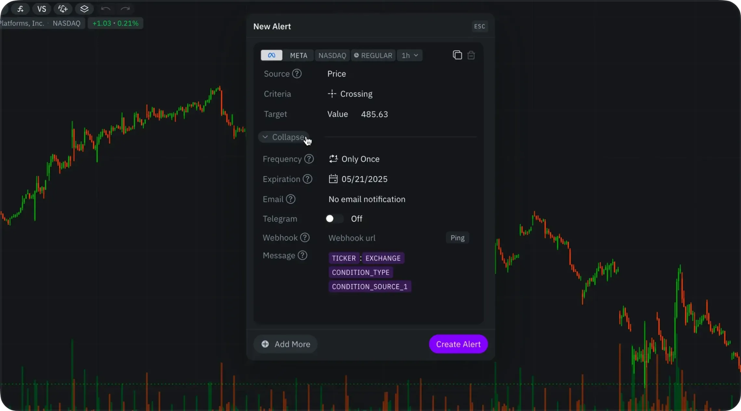Image resolution: width=741 pixels, height=411 pixels.
Task: Collapse the advanced alert options
Action: click(284, 137)
